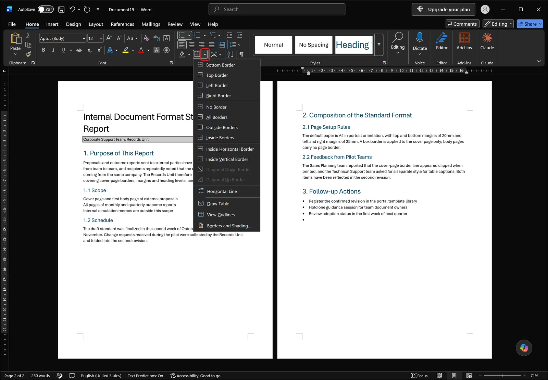Expand the Share button dropdown
Image resolution: width=548 pixels, height=380 pixels.
click(x=540, y=24)
